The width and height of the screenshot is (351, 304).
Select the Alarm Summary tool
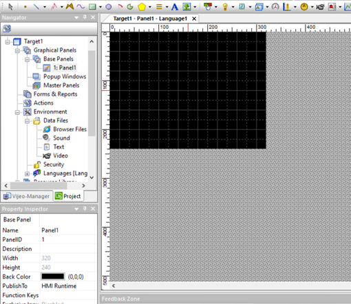332,7
